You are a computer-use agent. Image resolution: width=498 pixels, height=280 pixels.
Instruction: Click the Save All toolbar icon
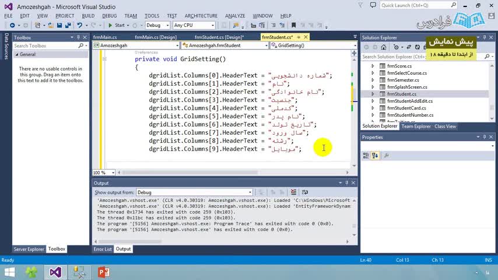click(68, 25)
